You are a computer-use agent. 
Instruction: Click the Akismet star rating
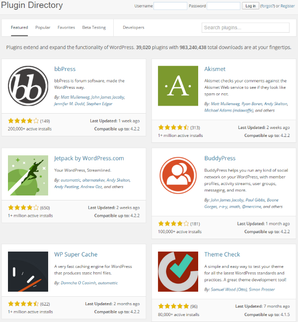click(x=173, y=128)
